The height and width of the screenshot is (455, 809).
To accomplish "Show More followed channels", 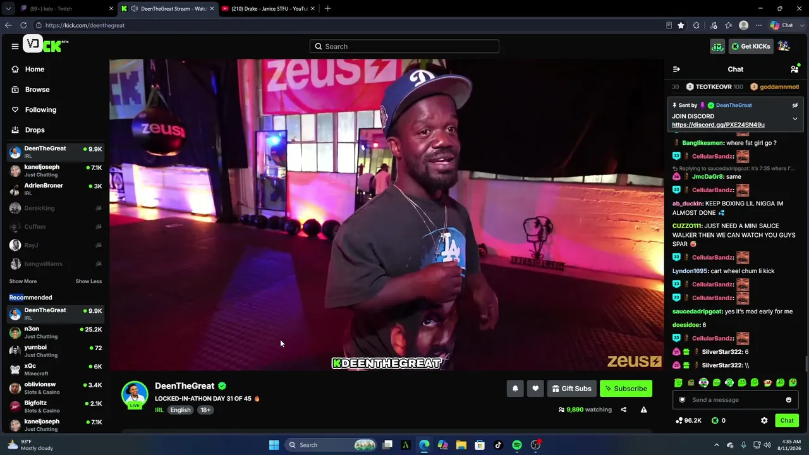I will pyautogui.click(x=23, y=281).
